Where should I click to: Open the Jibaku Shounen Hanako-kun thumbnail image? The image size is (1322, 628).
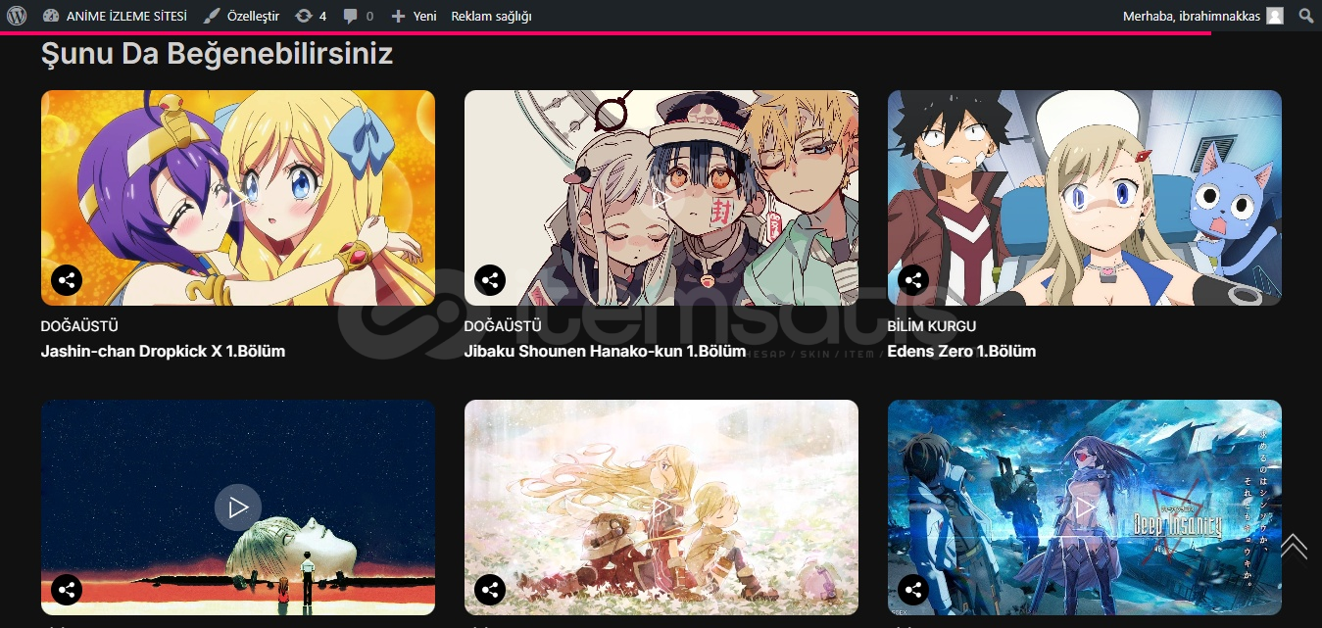(x=661, y=198)
